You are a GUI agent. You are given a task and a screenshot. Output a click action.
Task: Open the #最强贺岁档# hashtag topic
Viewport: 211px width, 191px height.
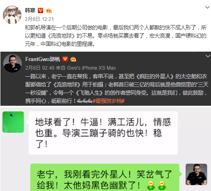[109, 101]
